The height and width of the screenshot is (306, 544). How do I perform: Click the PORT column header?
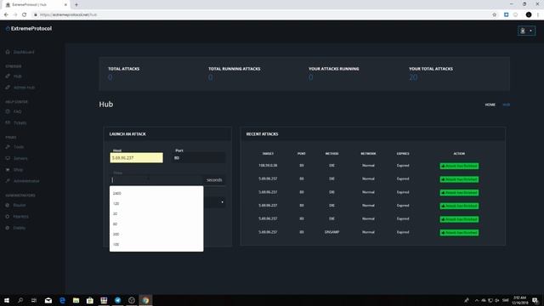[302, 154]
